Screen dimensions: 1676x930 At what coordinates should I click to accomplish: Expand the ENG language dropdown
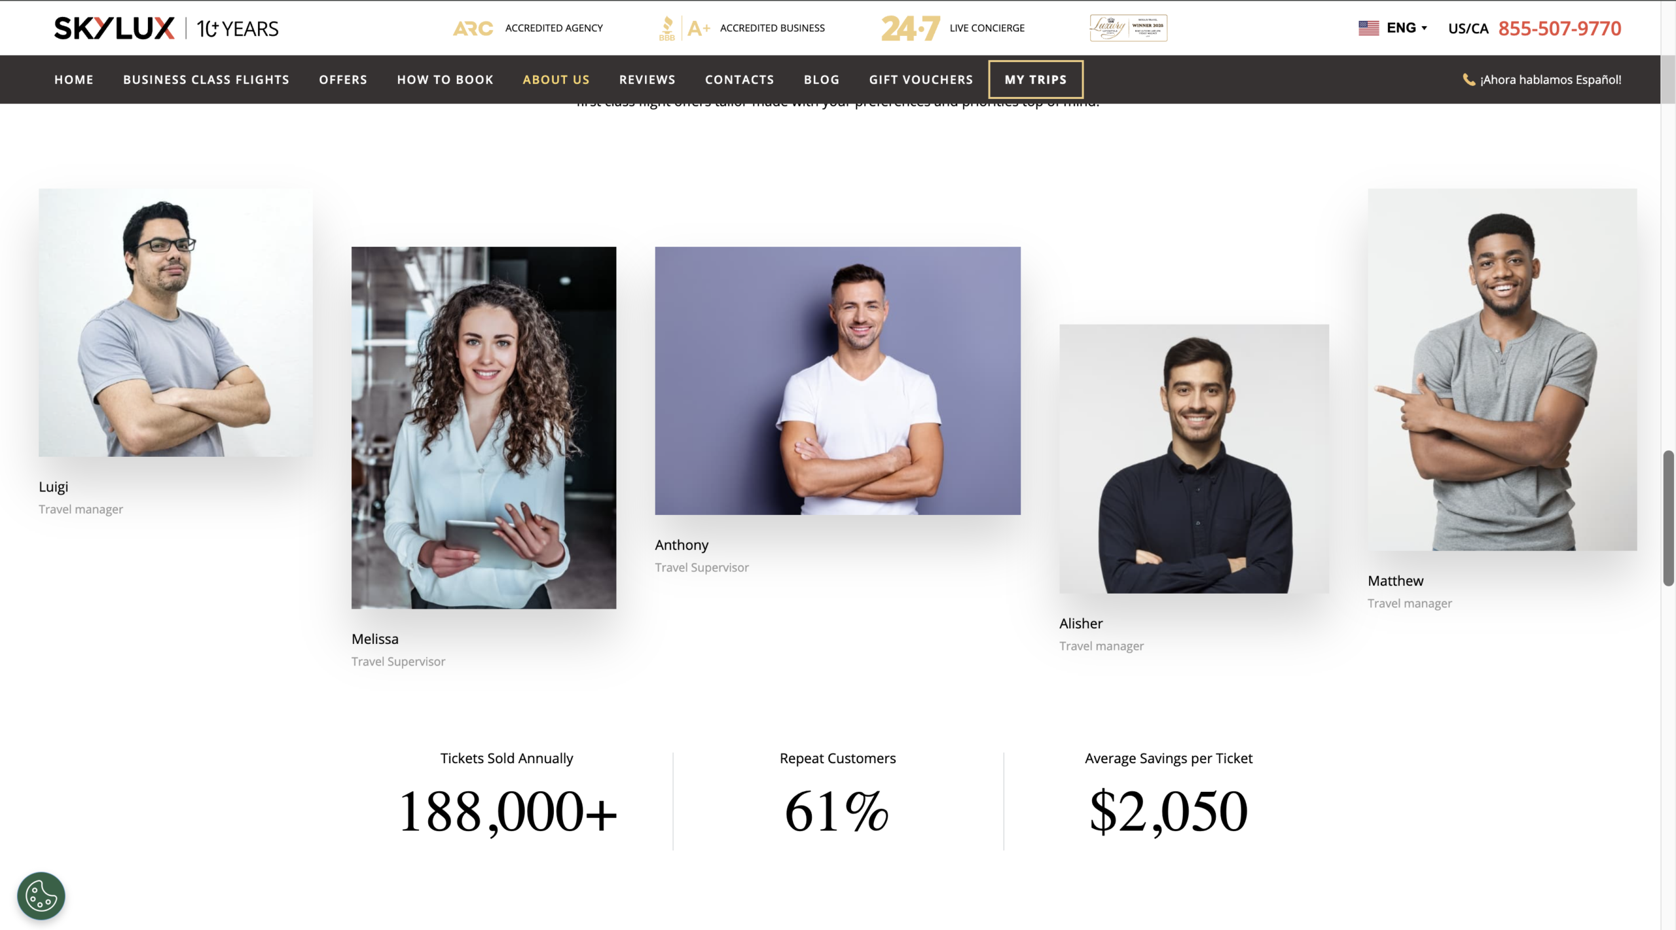click(x=1406, y=28)
